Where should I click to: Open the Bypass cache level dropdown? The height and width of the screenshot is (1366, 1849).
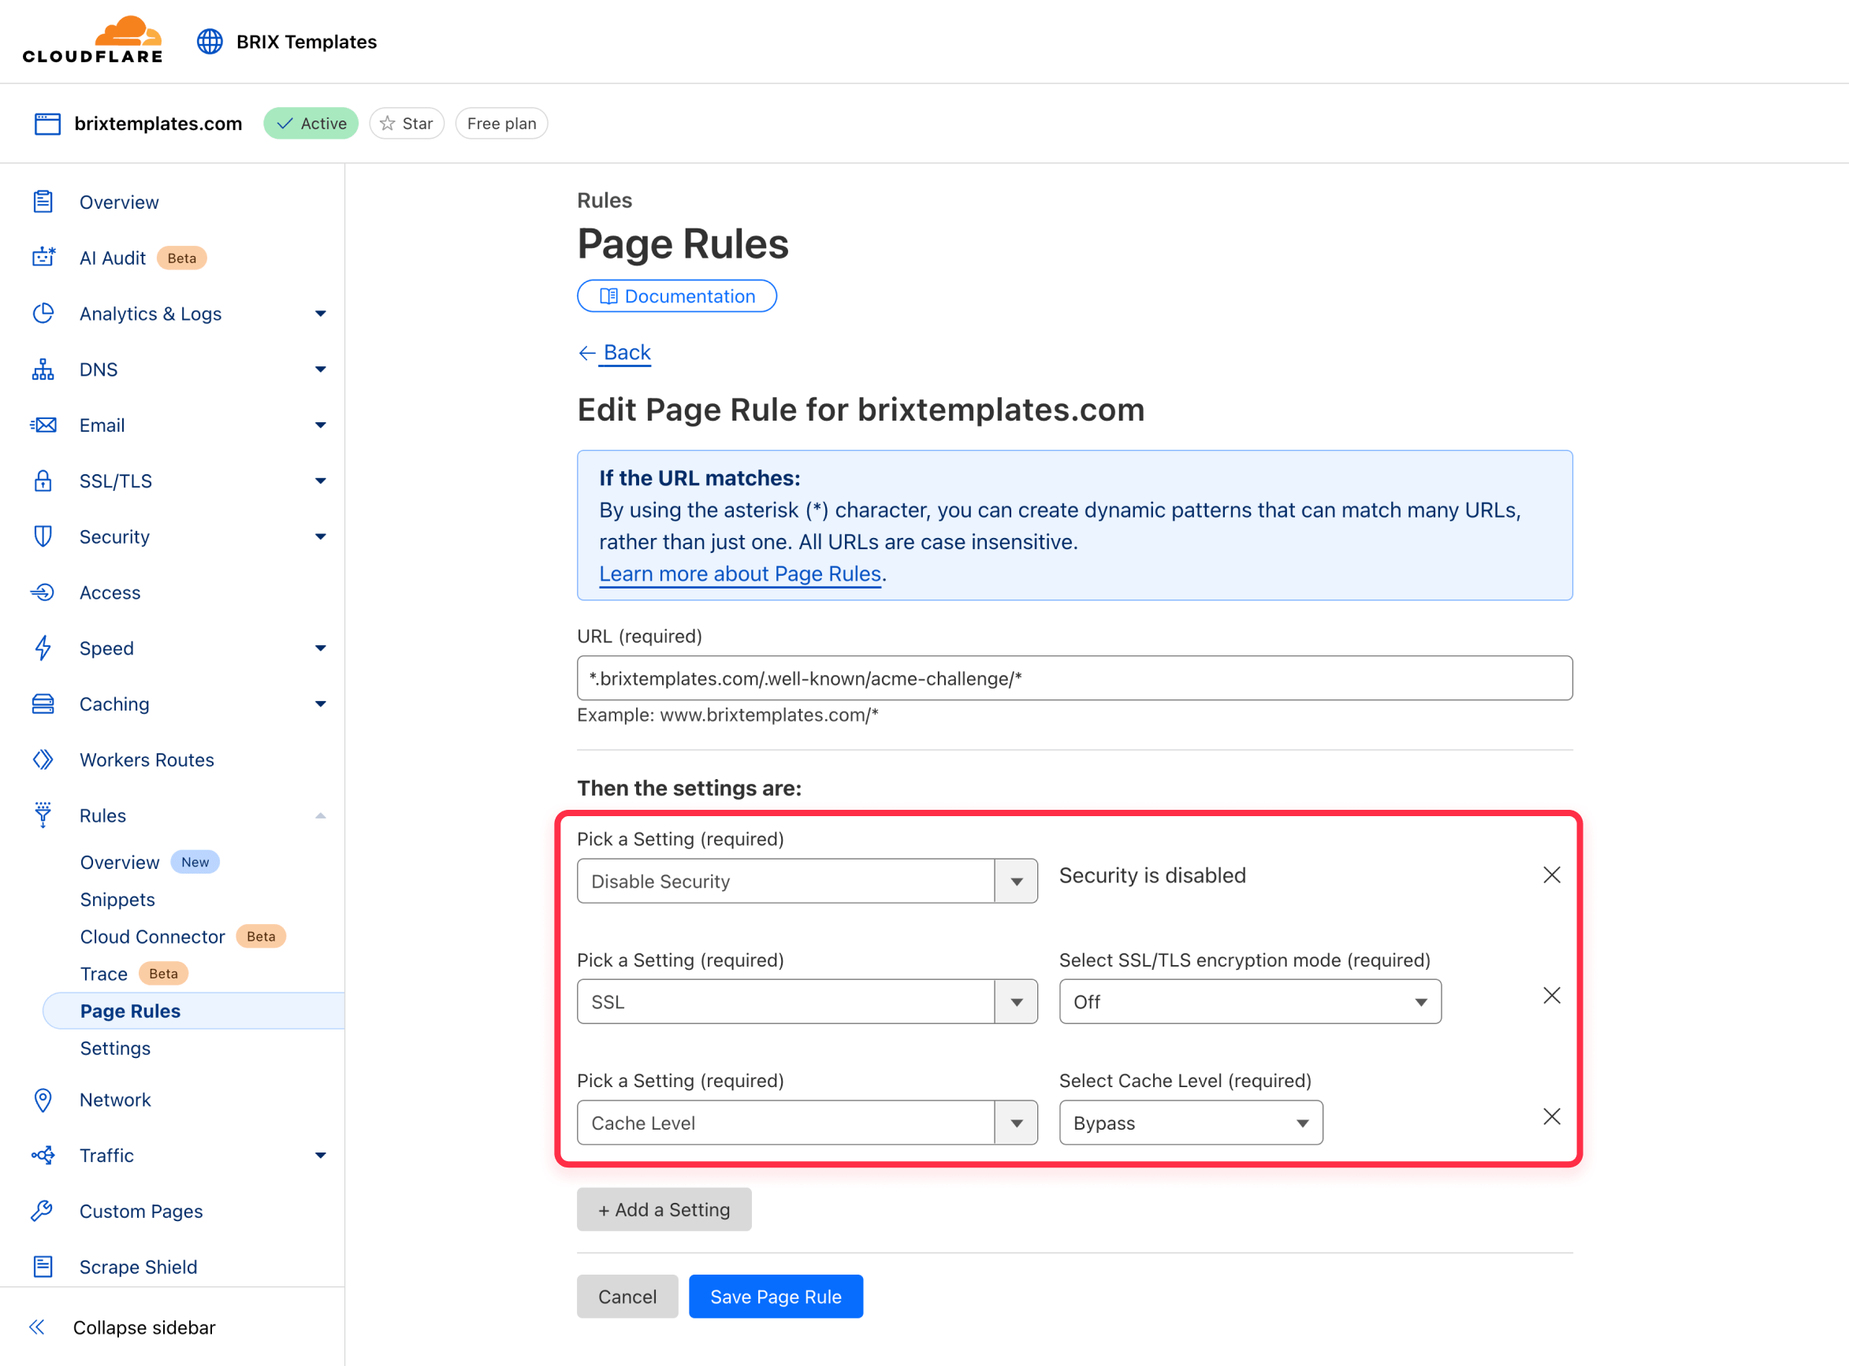click(x=1190, y=1122)
